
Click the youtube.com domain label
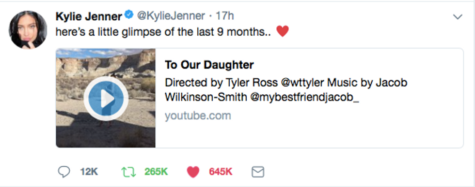click(x=198, y=115)
